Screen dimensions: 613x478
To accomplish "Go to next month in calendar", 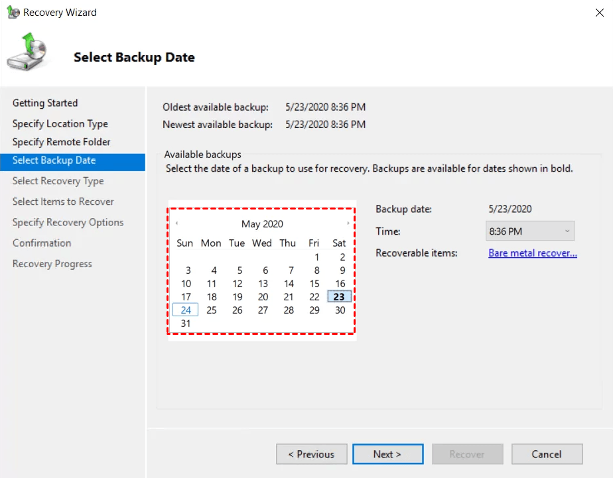I will point(348,223).
